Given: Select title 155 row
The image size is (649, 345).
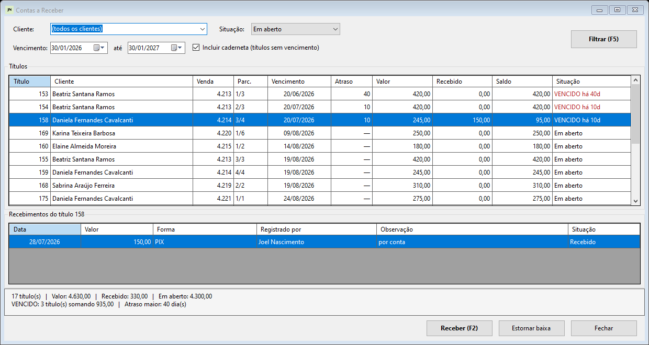Looking at the screenshot, I should point(320,159).
